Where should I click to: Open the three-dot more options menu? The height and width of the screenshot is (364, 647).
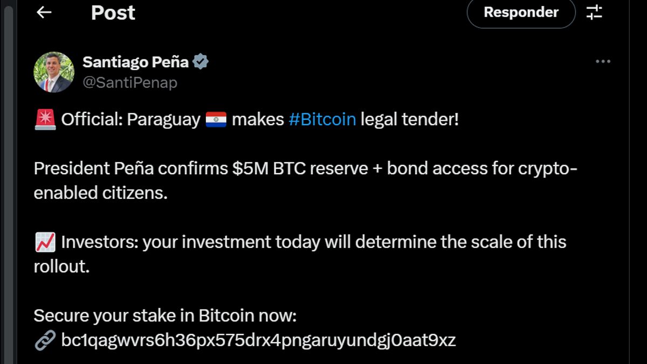[x=603, y=61]
